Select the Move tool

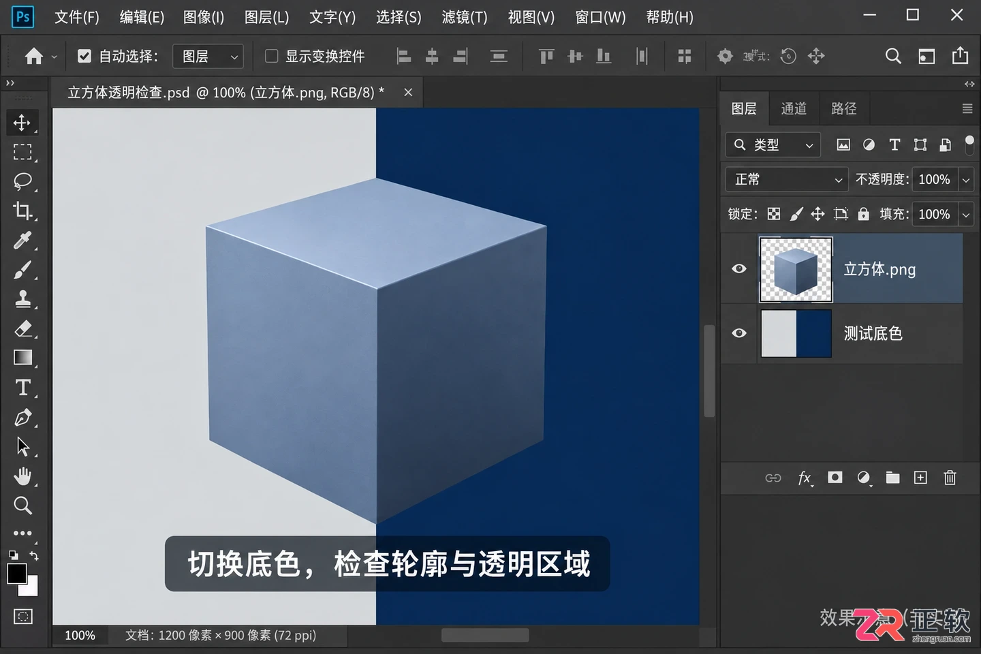coord(22,123)
